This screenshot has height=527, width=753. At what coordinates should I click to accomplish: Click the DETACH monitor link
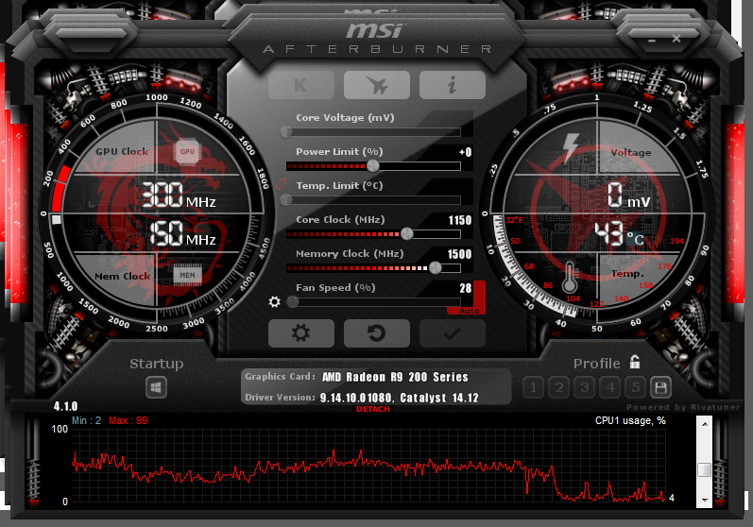373,409
